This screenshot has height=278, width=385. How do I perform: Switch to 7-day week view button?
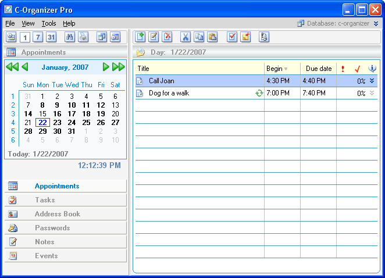pyautogui.click(x=38, y=37)
